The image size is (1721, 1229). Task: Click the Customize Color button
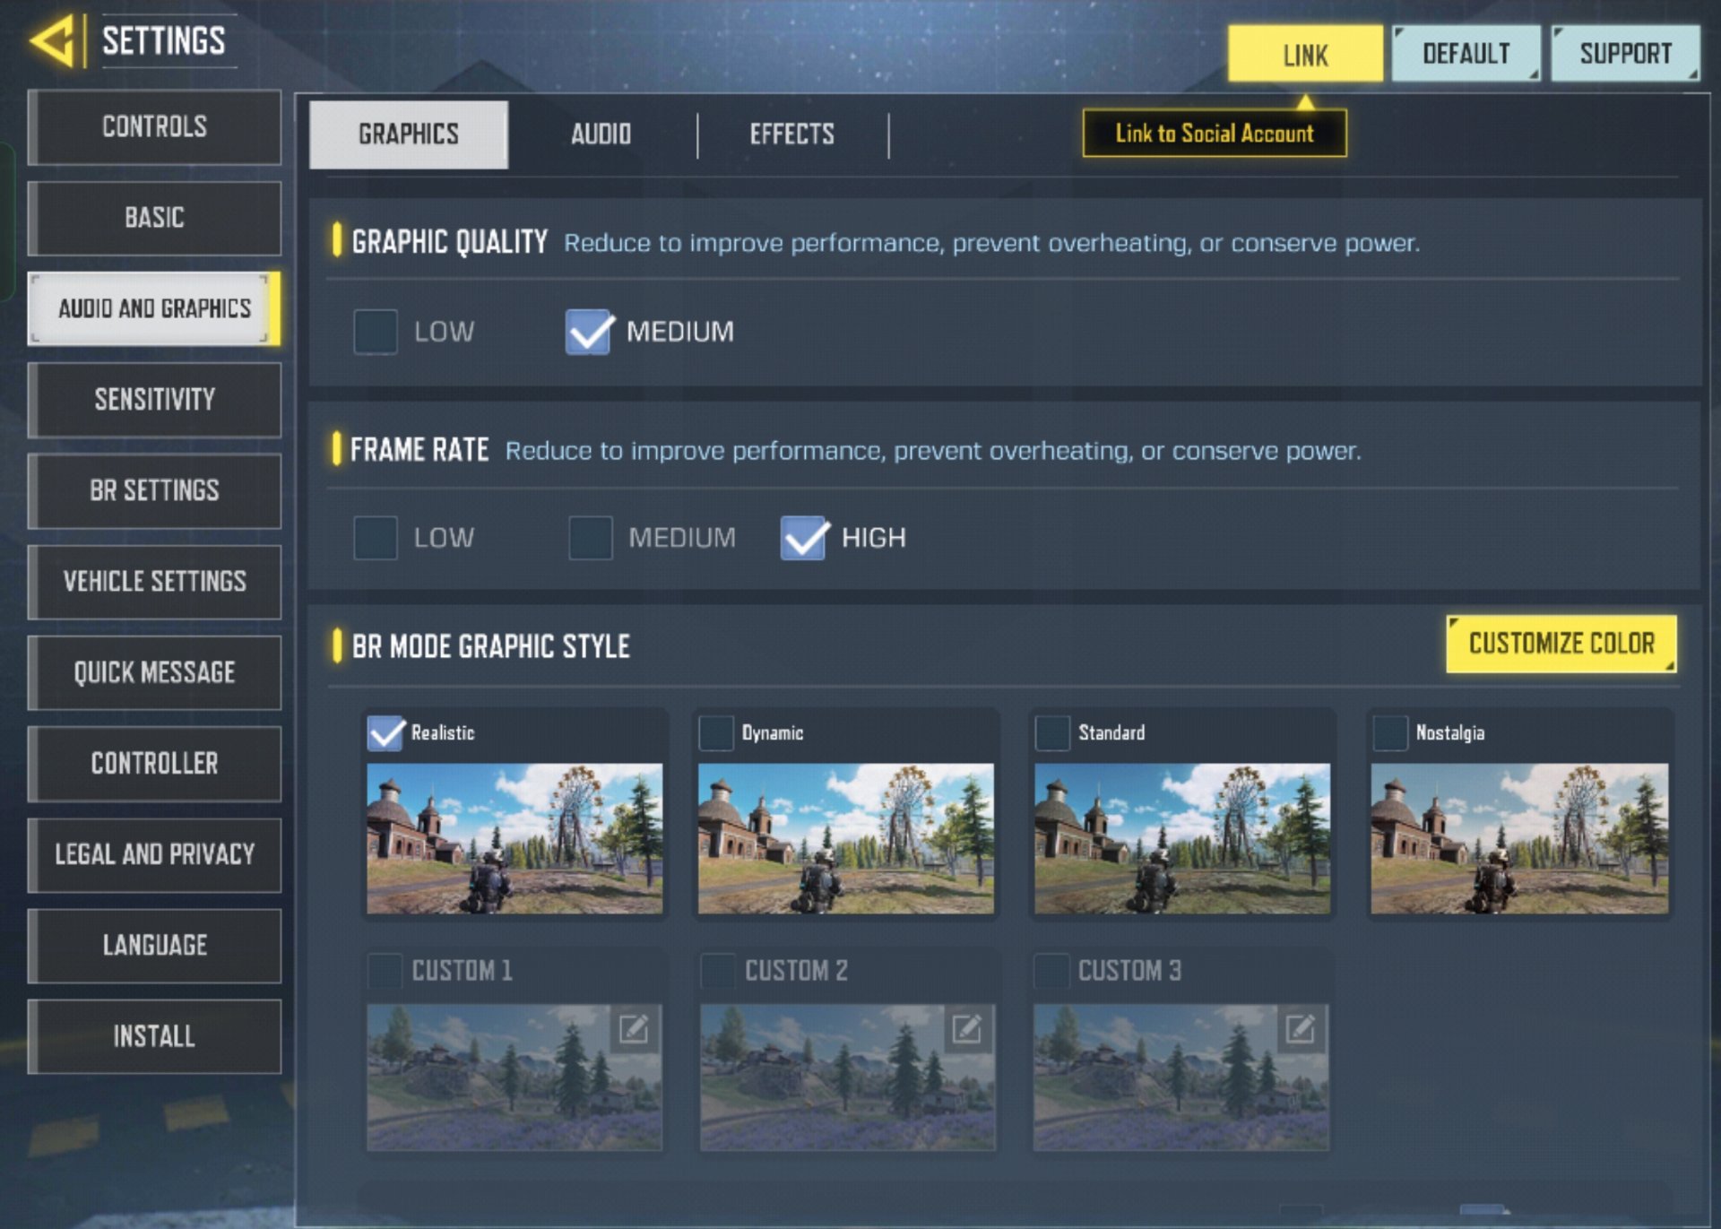pyautogui.click(x=1561, y=644)
